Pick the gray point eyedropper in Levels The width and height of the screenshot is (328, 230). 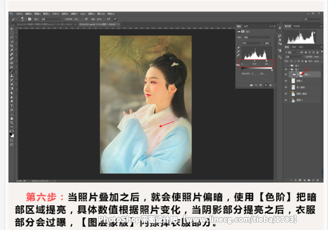[238, 52]
